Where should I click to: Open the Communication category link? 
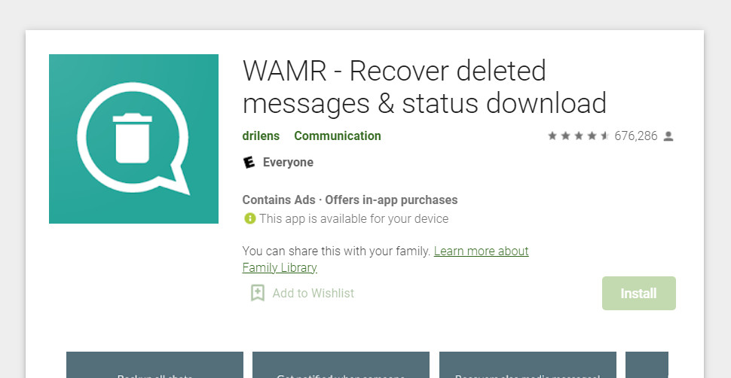(338, 136)
